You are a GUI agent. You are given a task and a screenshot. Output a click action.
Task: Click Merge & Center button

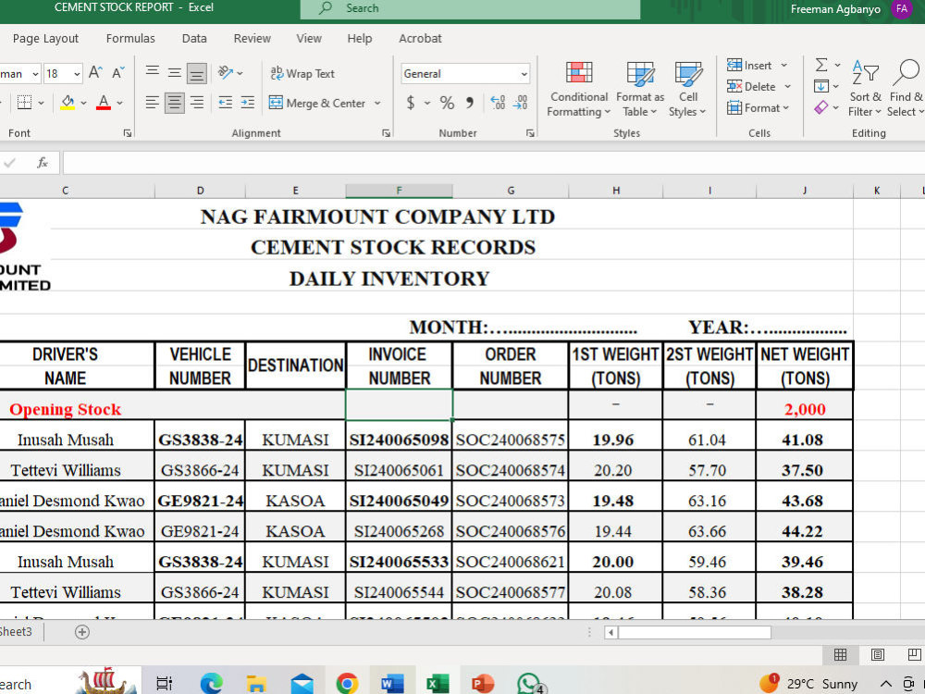(317, 103)
